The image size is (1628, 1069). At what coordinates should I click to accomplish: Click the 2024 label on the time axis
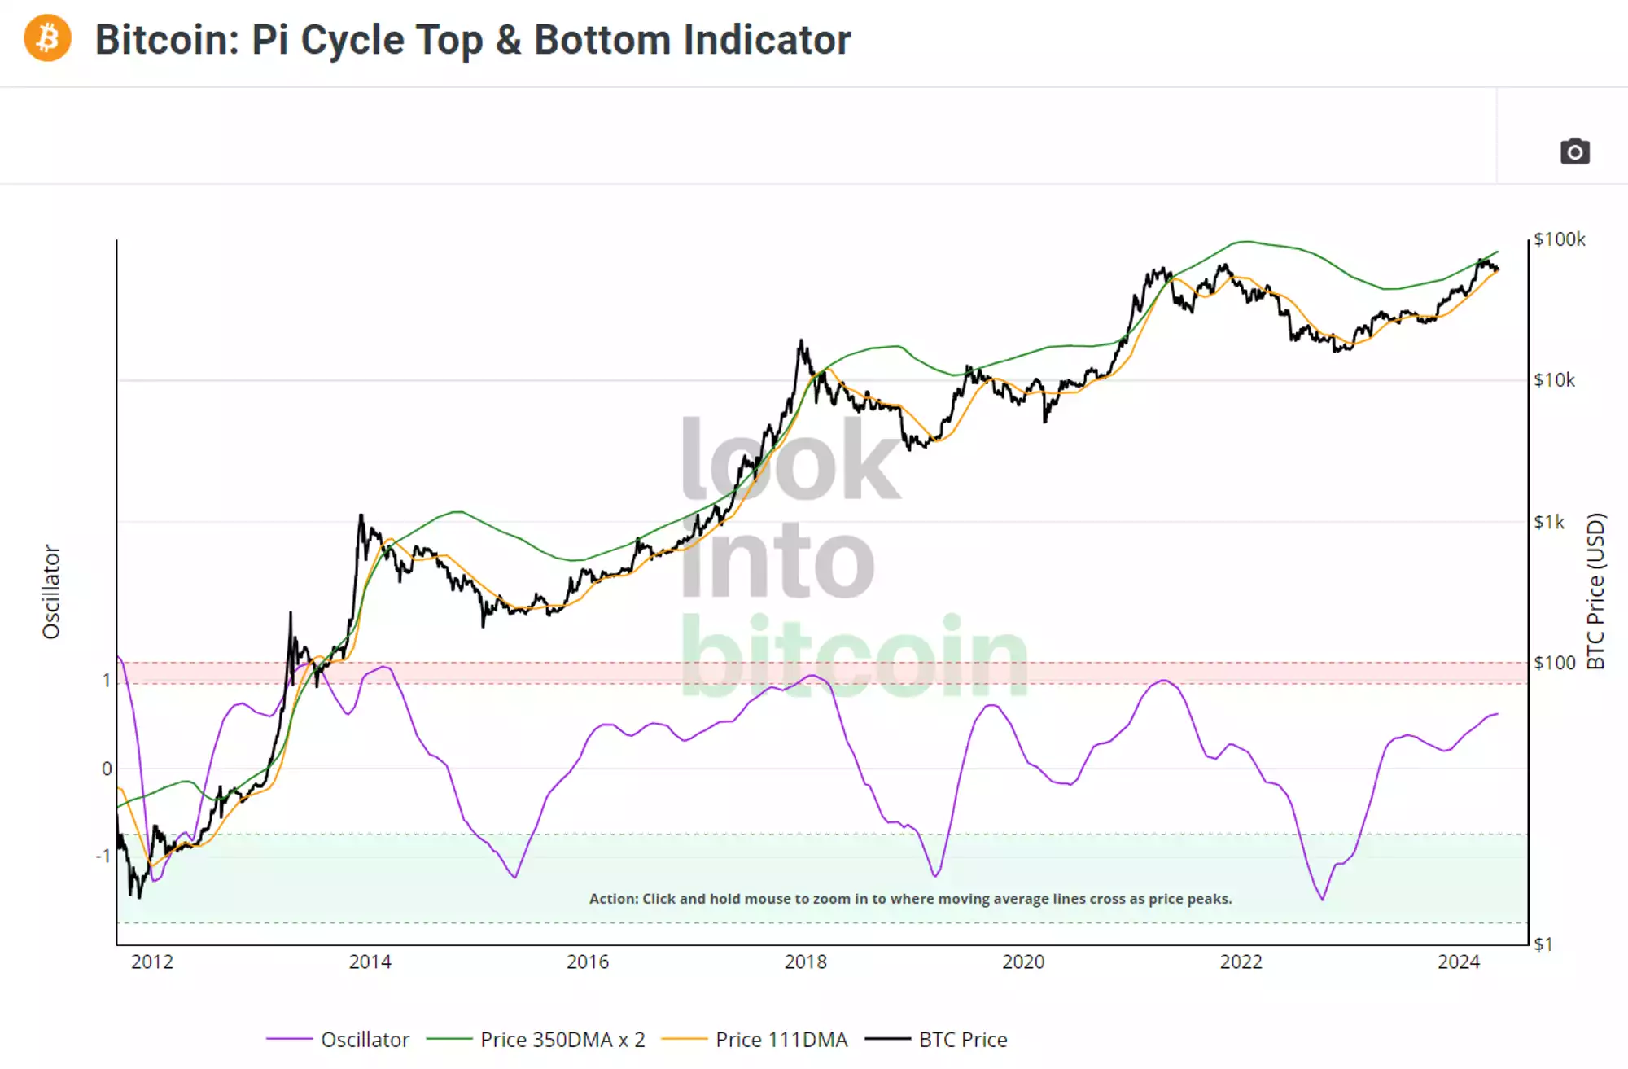coord(1458,962)
